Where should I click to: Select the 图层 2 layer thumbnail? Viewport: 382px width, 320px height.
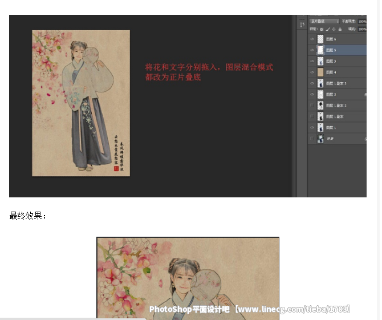[x=320, y=94]
